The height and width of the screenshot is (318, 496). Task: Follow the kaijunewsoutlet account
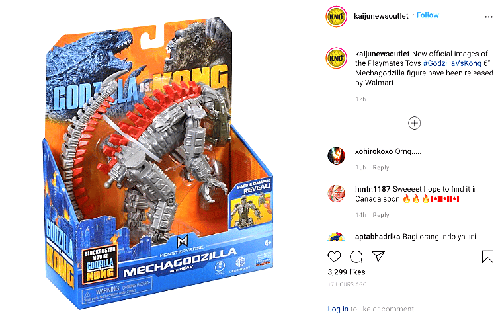click(428, 15)
